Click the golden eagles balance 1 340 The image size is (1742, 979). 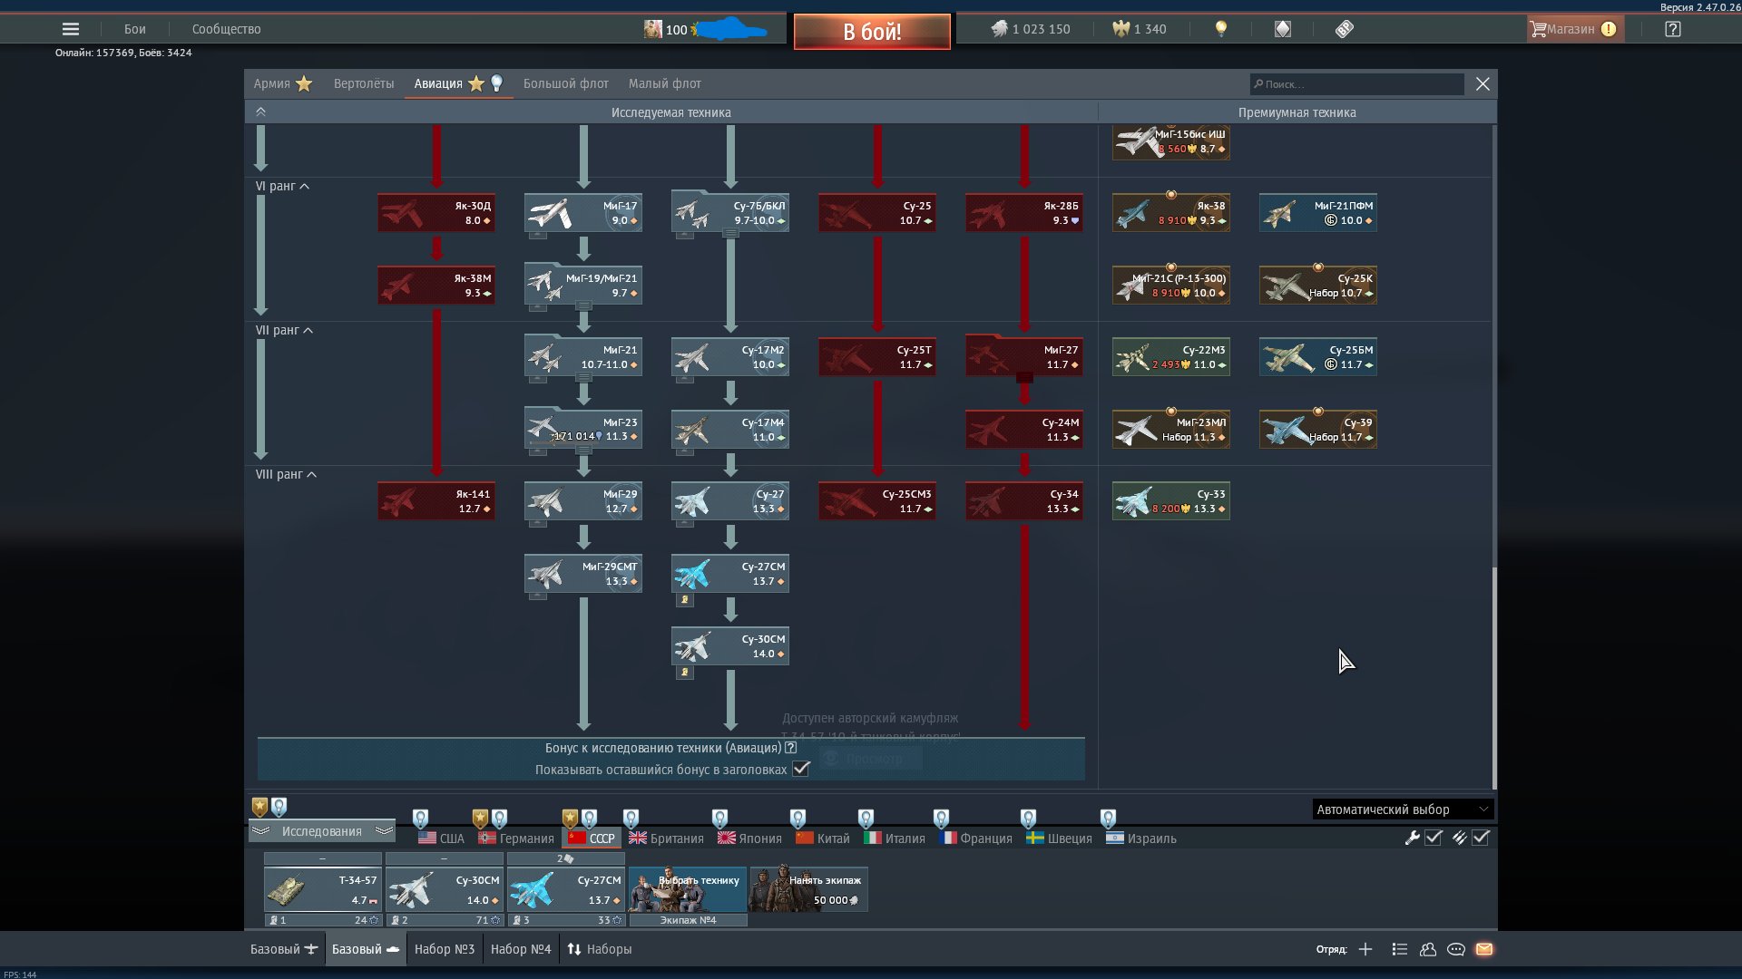tap(1140, 29)
